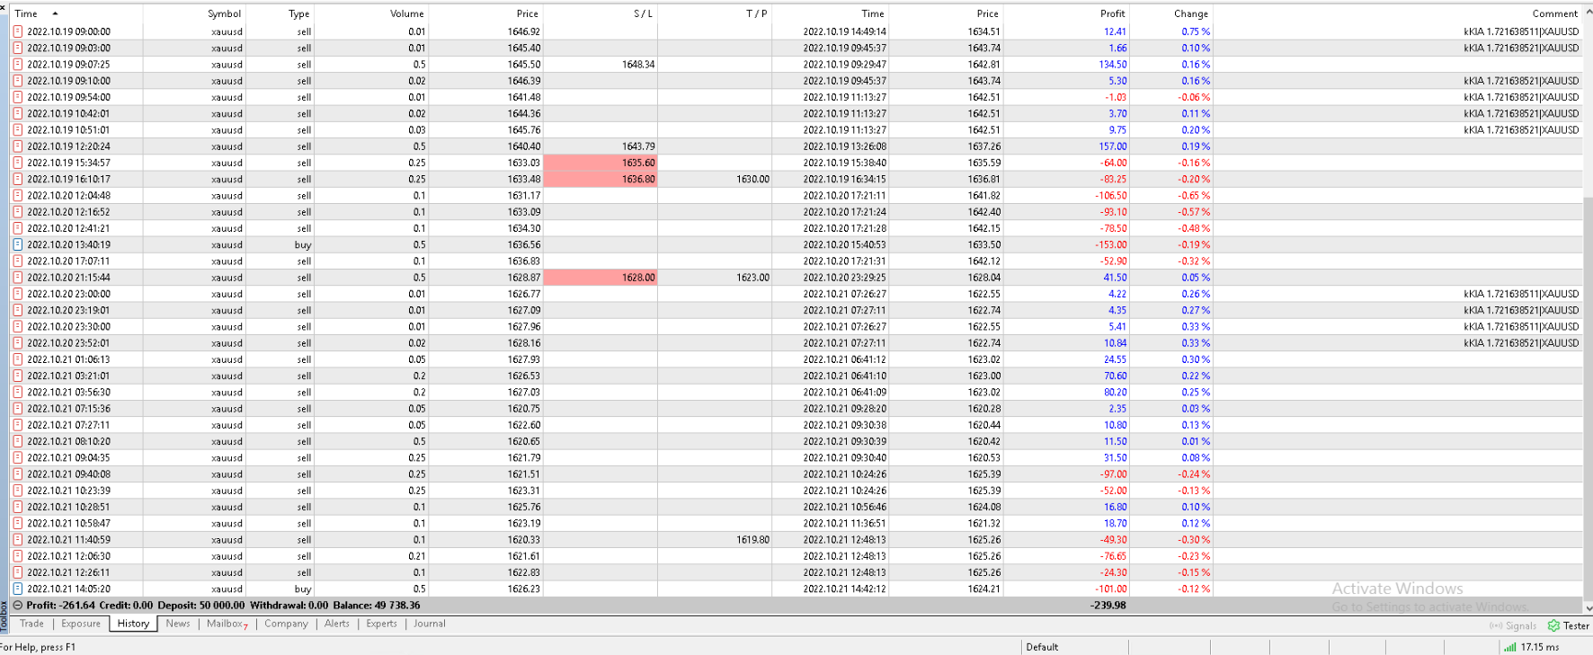
Task: Click the Toolbox vertical label
Action: 4,617
